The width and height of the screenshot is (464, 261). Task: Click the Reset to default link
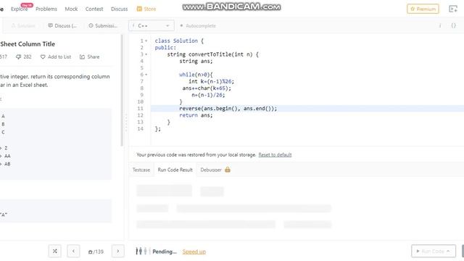pyautogui.click(x=275, y=154)
